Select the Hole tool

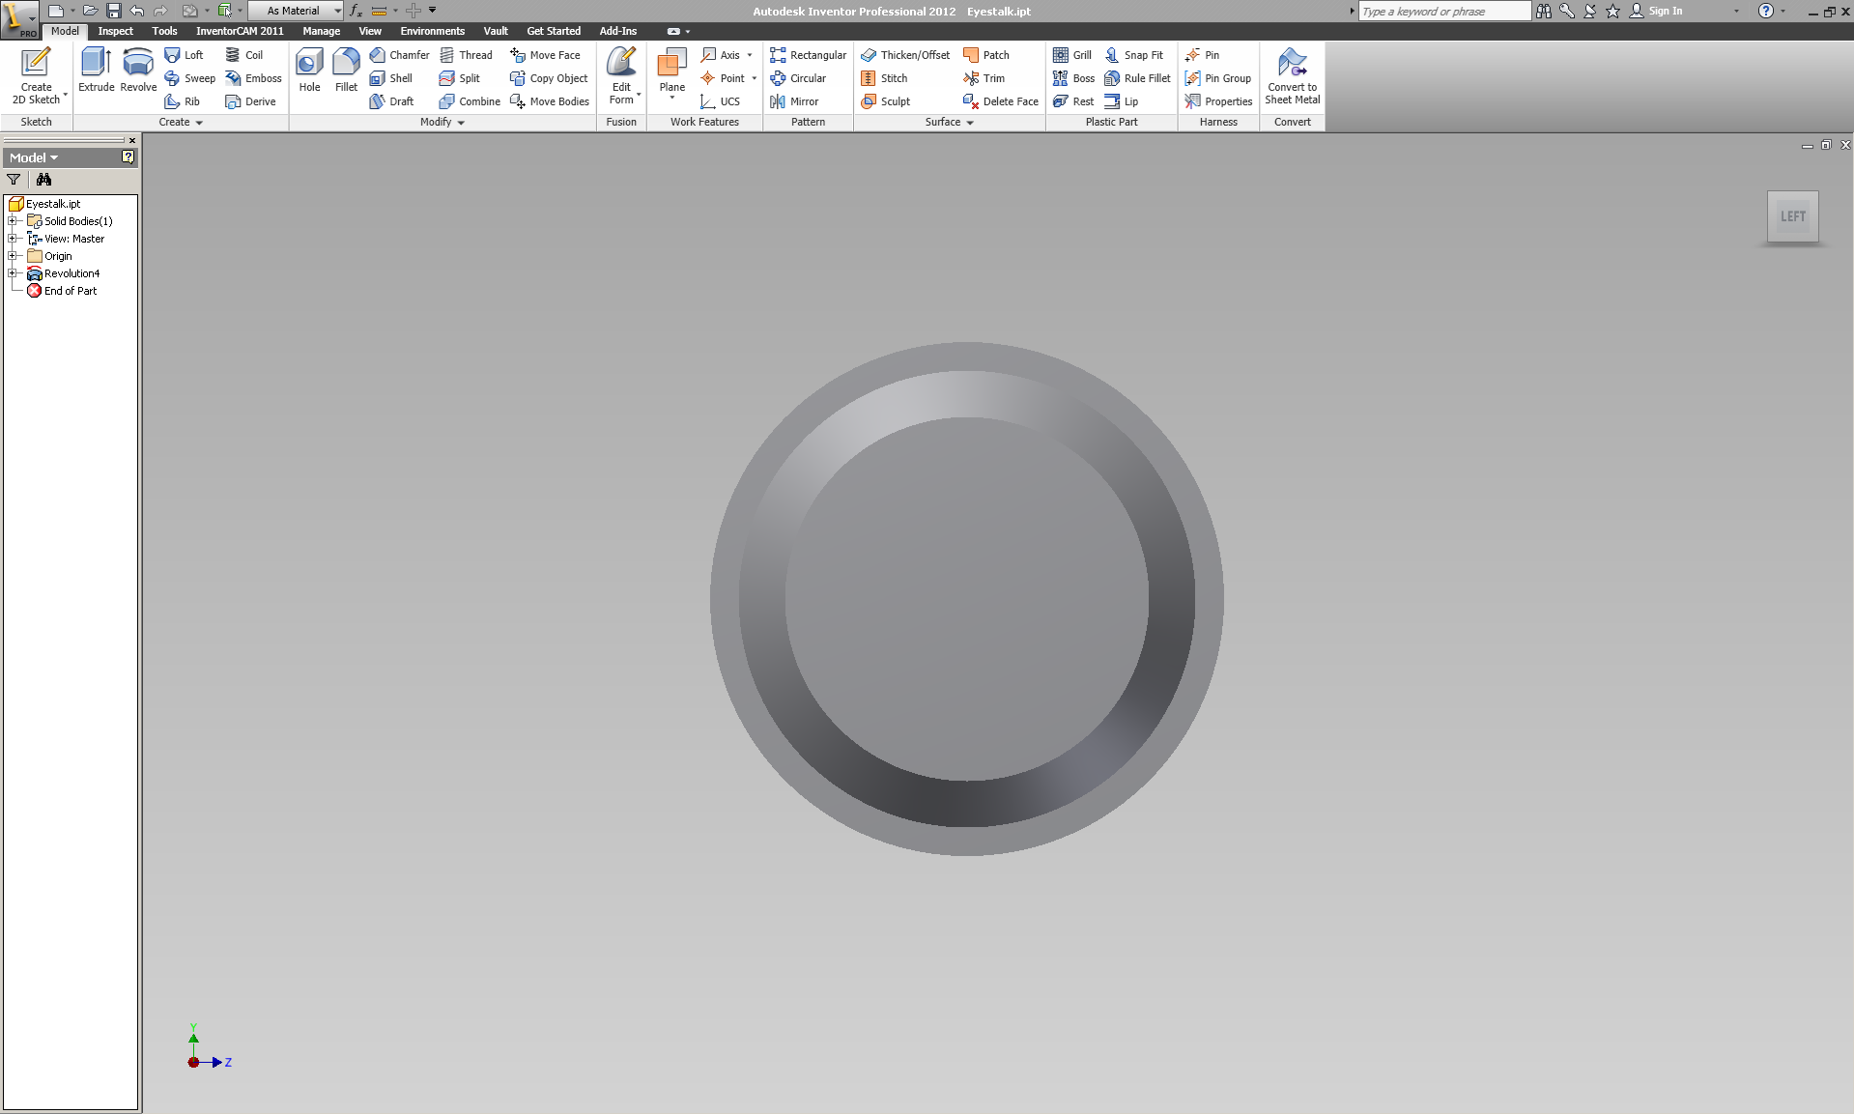(309, 71)
